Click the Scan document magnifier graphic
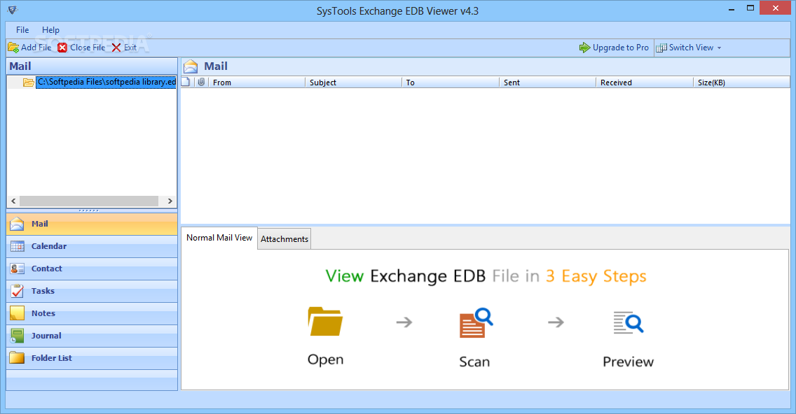The height and width of the screenshot is (414, 796). coord(476,323)
